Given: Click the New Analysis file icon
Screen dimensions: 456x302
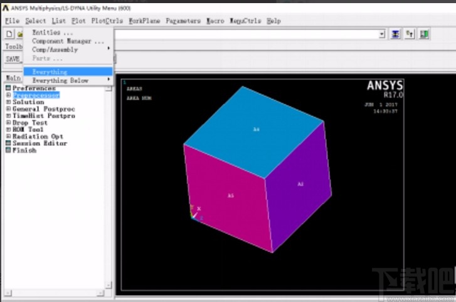Looking at the screenshot, I should point(9,34).
